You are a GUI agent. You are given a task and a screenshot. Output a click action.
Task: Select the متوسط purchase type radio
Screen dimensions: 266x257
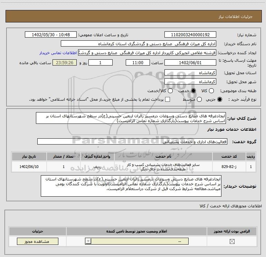tap(199, 99)
